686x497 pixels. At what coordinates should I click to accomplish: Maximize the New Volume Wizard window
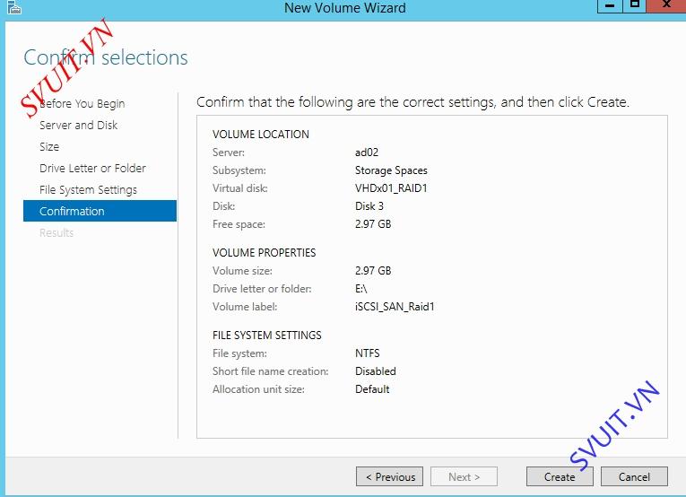(634, 5)
